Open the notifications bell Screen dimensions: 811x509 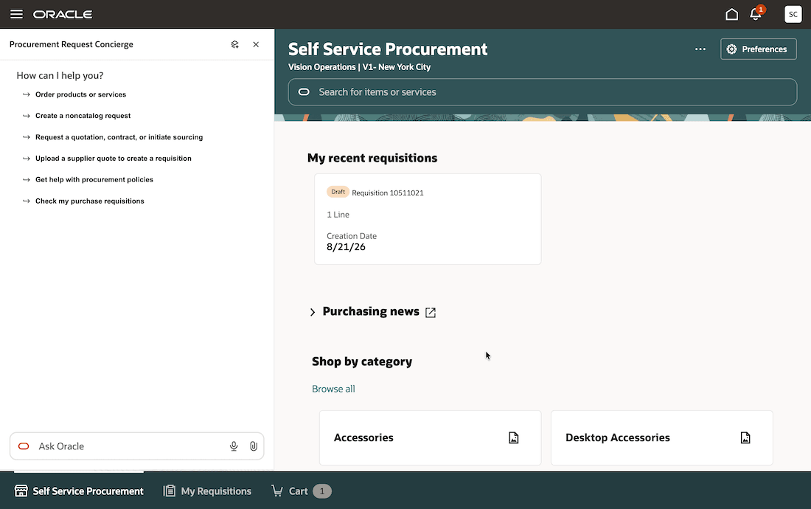pyautogui.click(x=756, y=14)
